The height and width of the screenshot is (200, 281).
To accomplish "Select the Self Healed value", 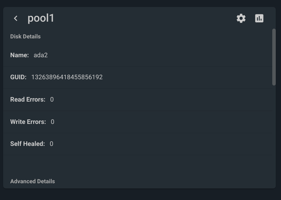I will [51, 144].
